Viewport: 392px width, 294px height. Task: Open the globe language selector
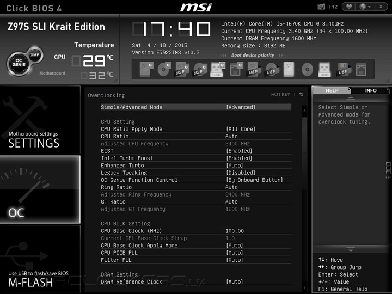(365, 7)
